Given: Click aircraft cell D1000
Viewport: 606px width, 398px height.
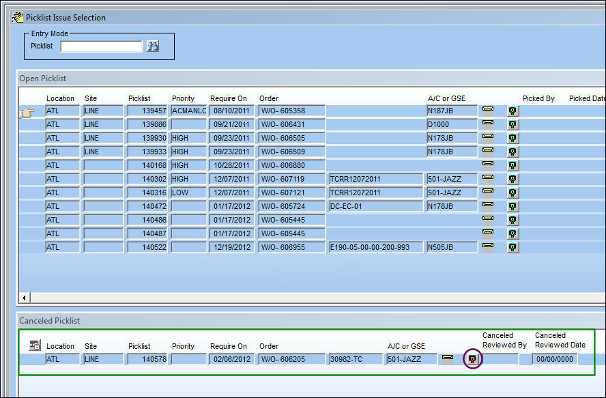Looking at the screenshot, I should pyautogui.click(x=452, y=124).
